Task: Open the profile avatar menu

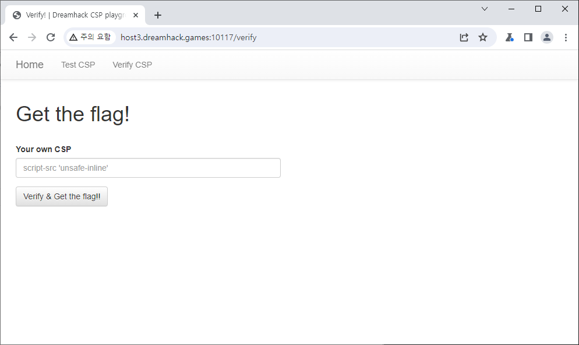Action: 546,37
